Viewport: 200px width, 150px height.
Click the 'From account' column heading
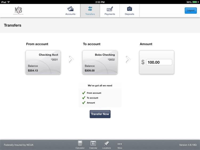[37, 44]
